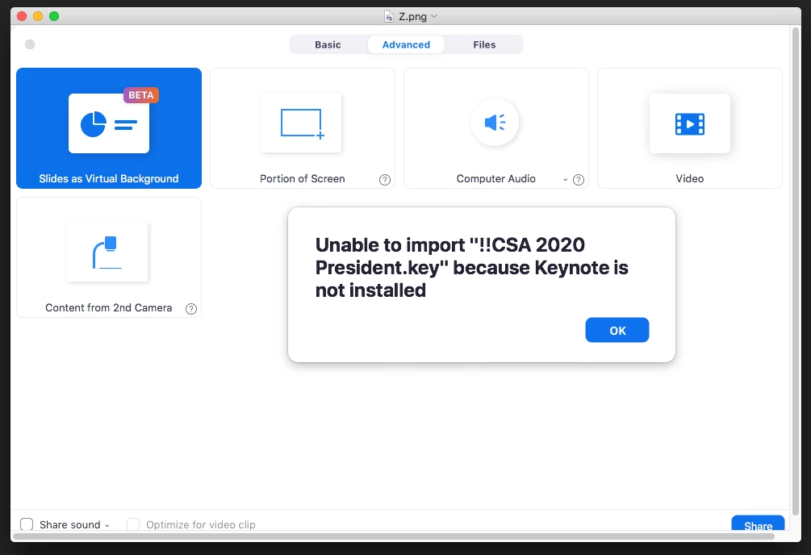Expand the Computer Audio dropdown arrow

566,179
